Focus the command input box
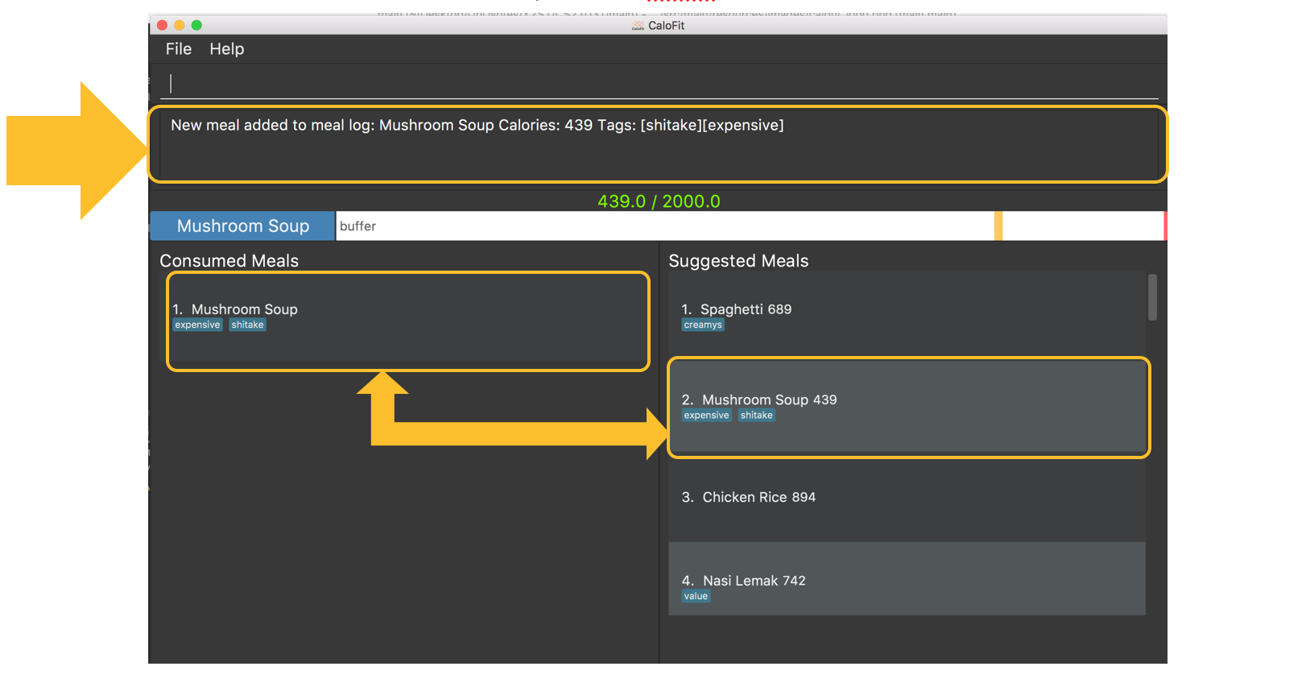This screenshot has width=1306, height=683. pos(659,83)
